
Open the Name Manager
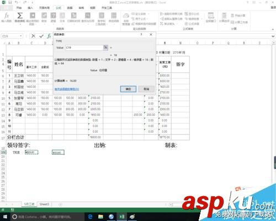pos(126,19)
